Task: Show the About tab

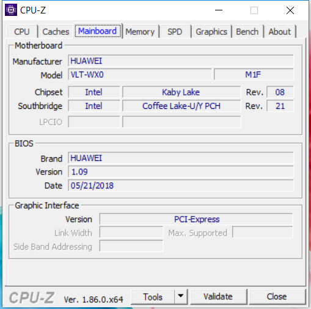Action: (x=279, y=32)
